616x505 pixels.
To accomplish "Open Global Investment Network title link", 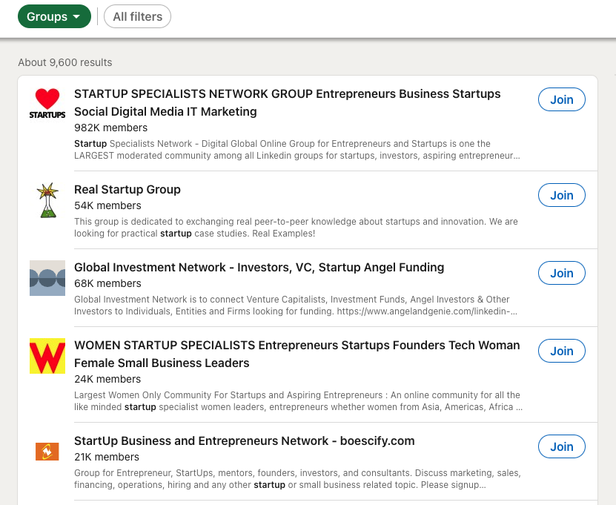I will coord(259,268).
